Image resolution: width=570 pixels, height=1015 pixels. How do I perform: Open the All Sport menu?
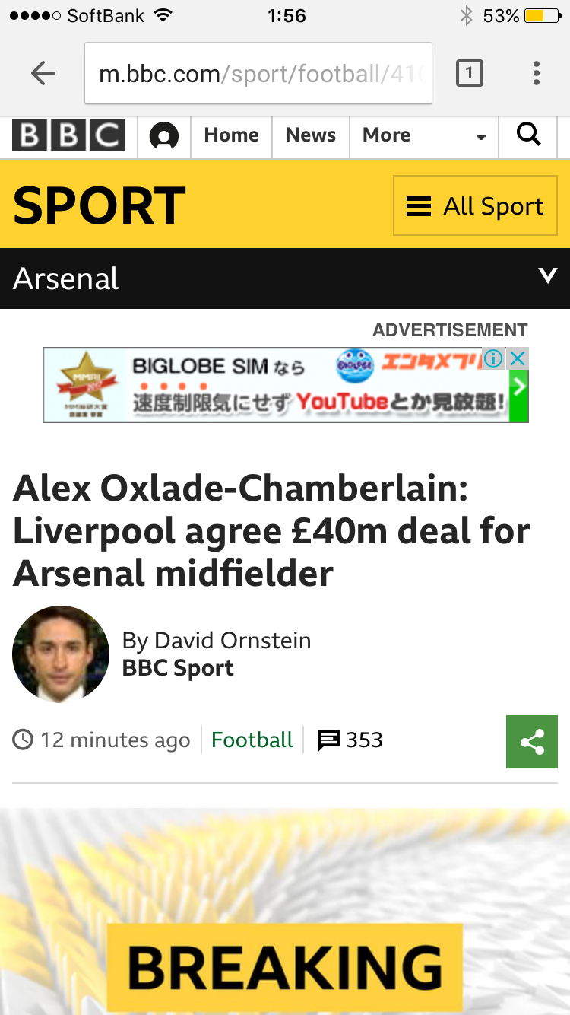(x=475, y=205)
